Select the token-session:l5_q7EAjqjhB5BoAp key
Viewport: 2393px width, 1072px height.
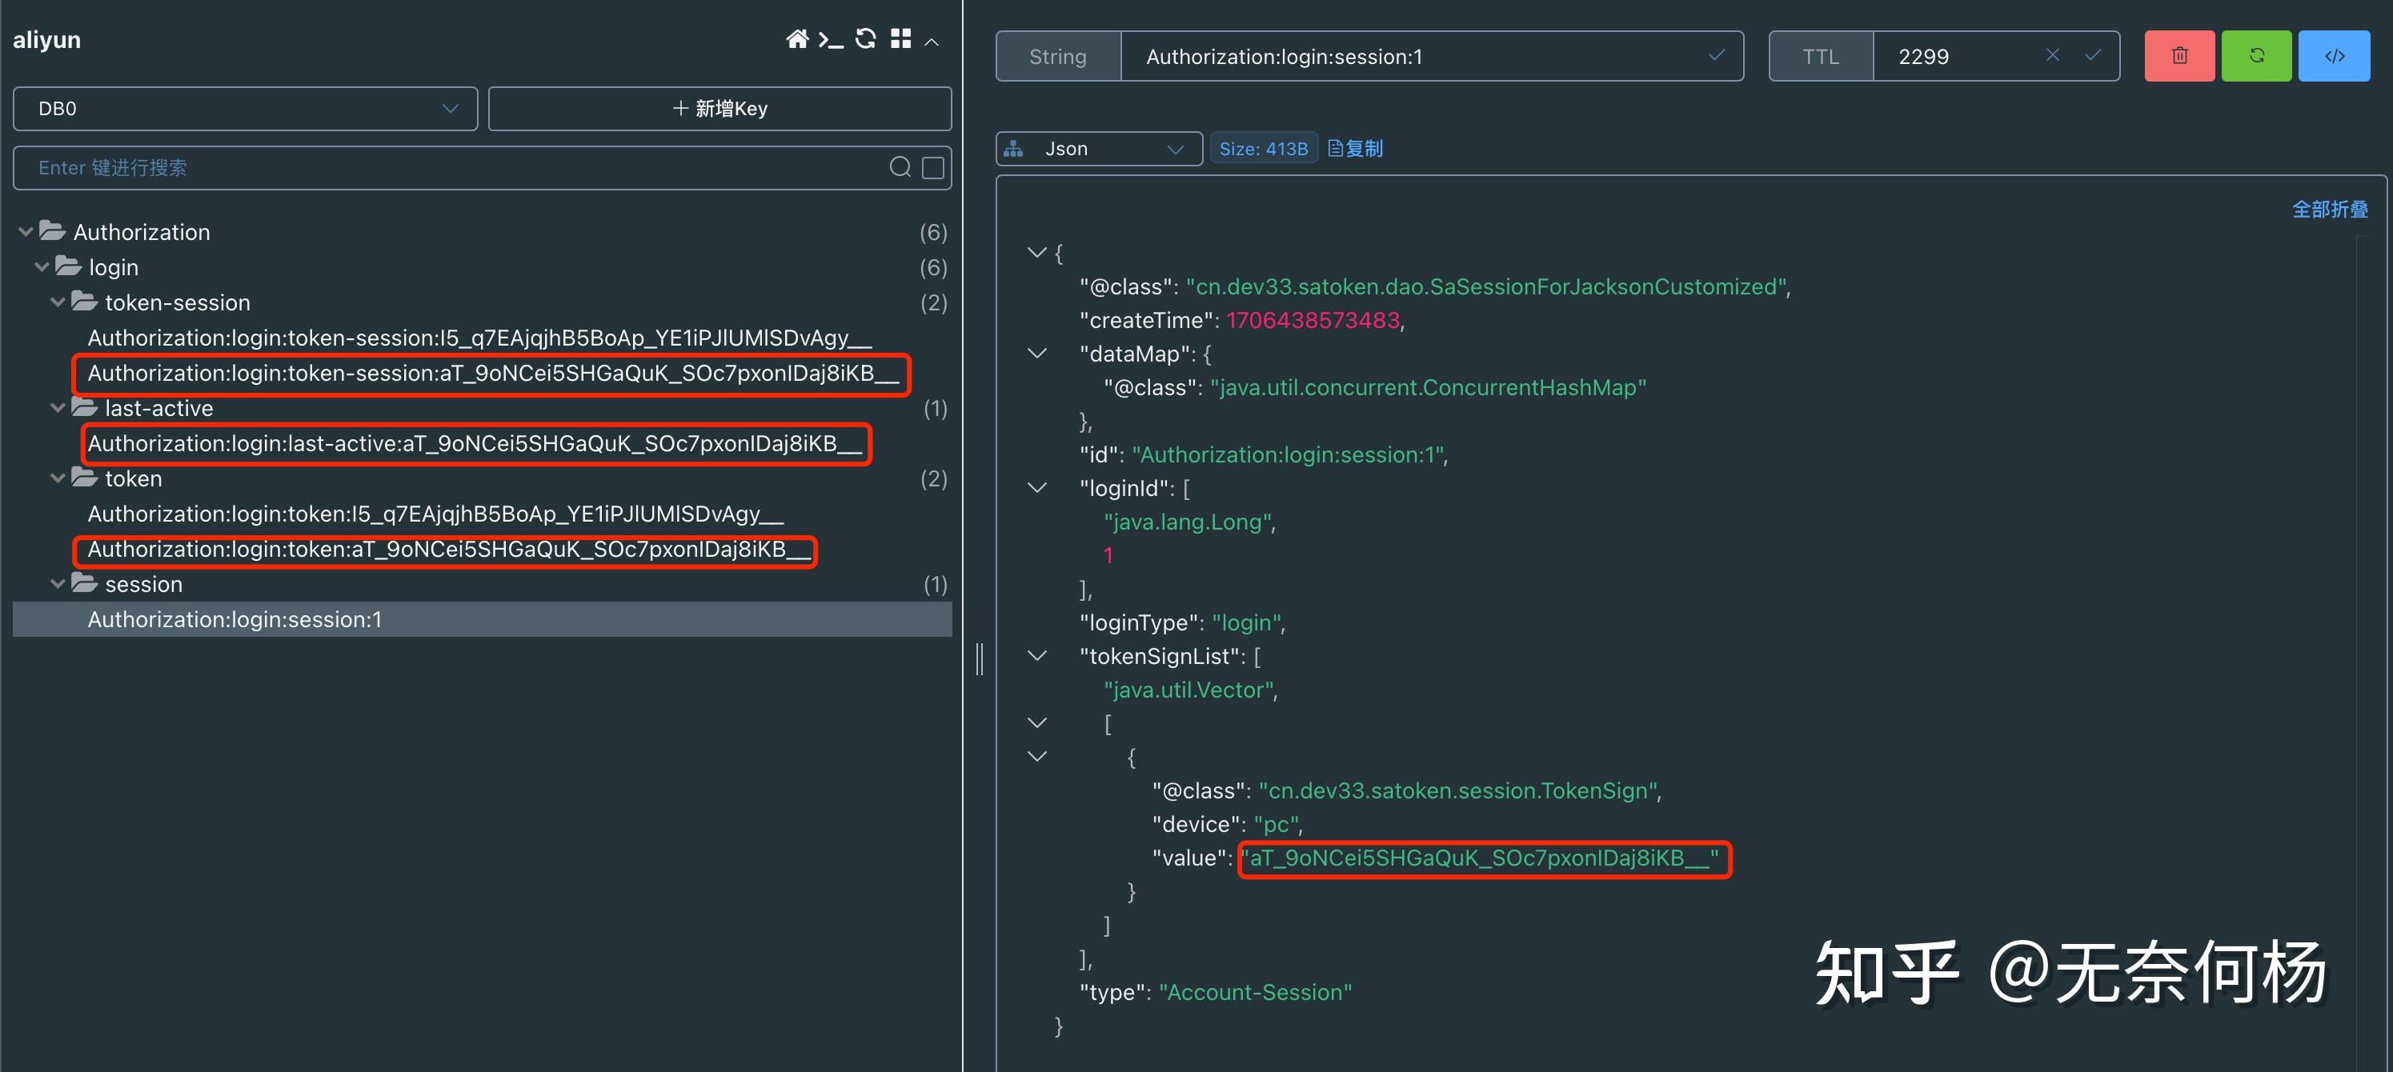(479, 338)
